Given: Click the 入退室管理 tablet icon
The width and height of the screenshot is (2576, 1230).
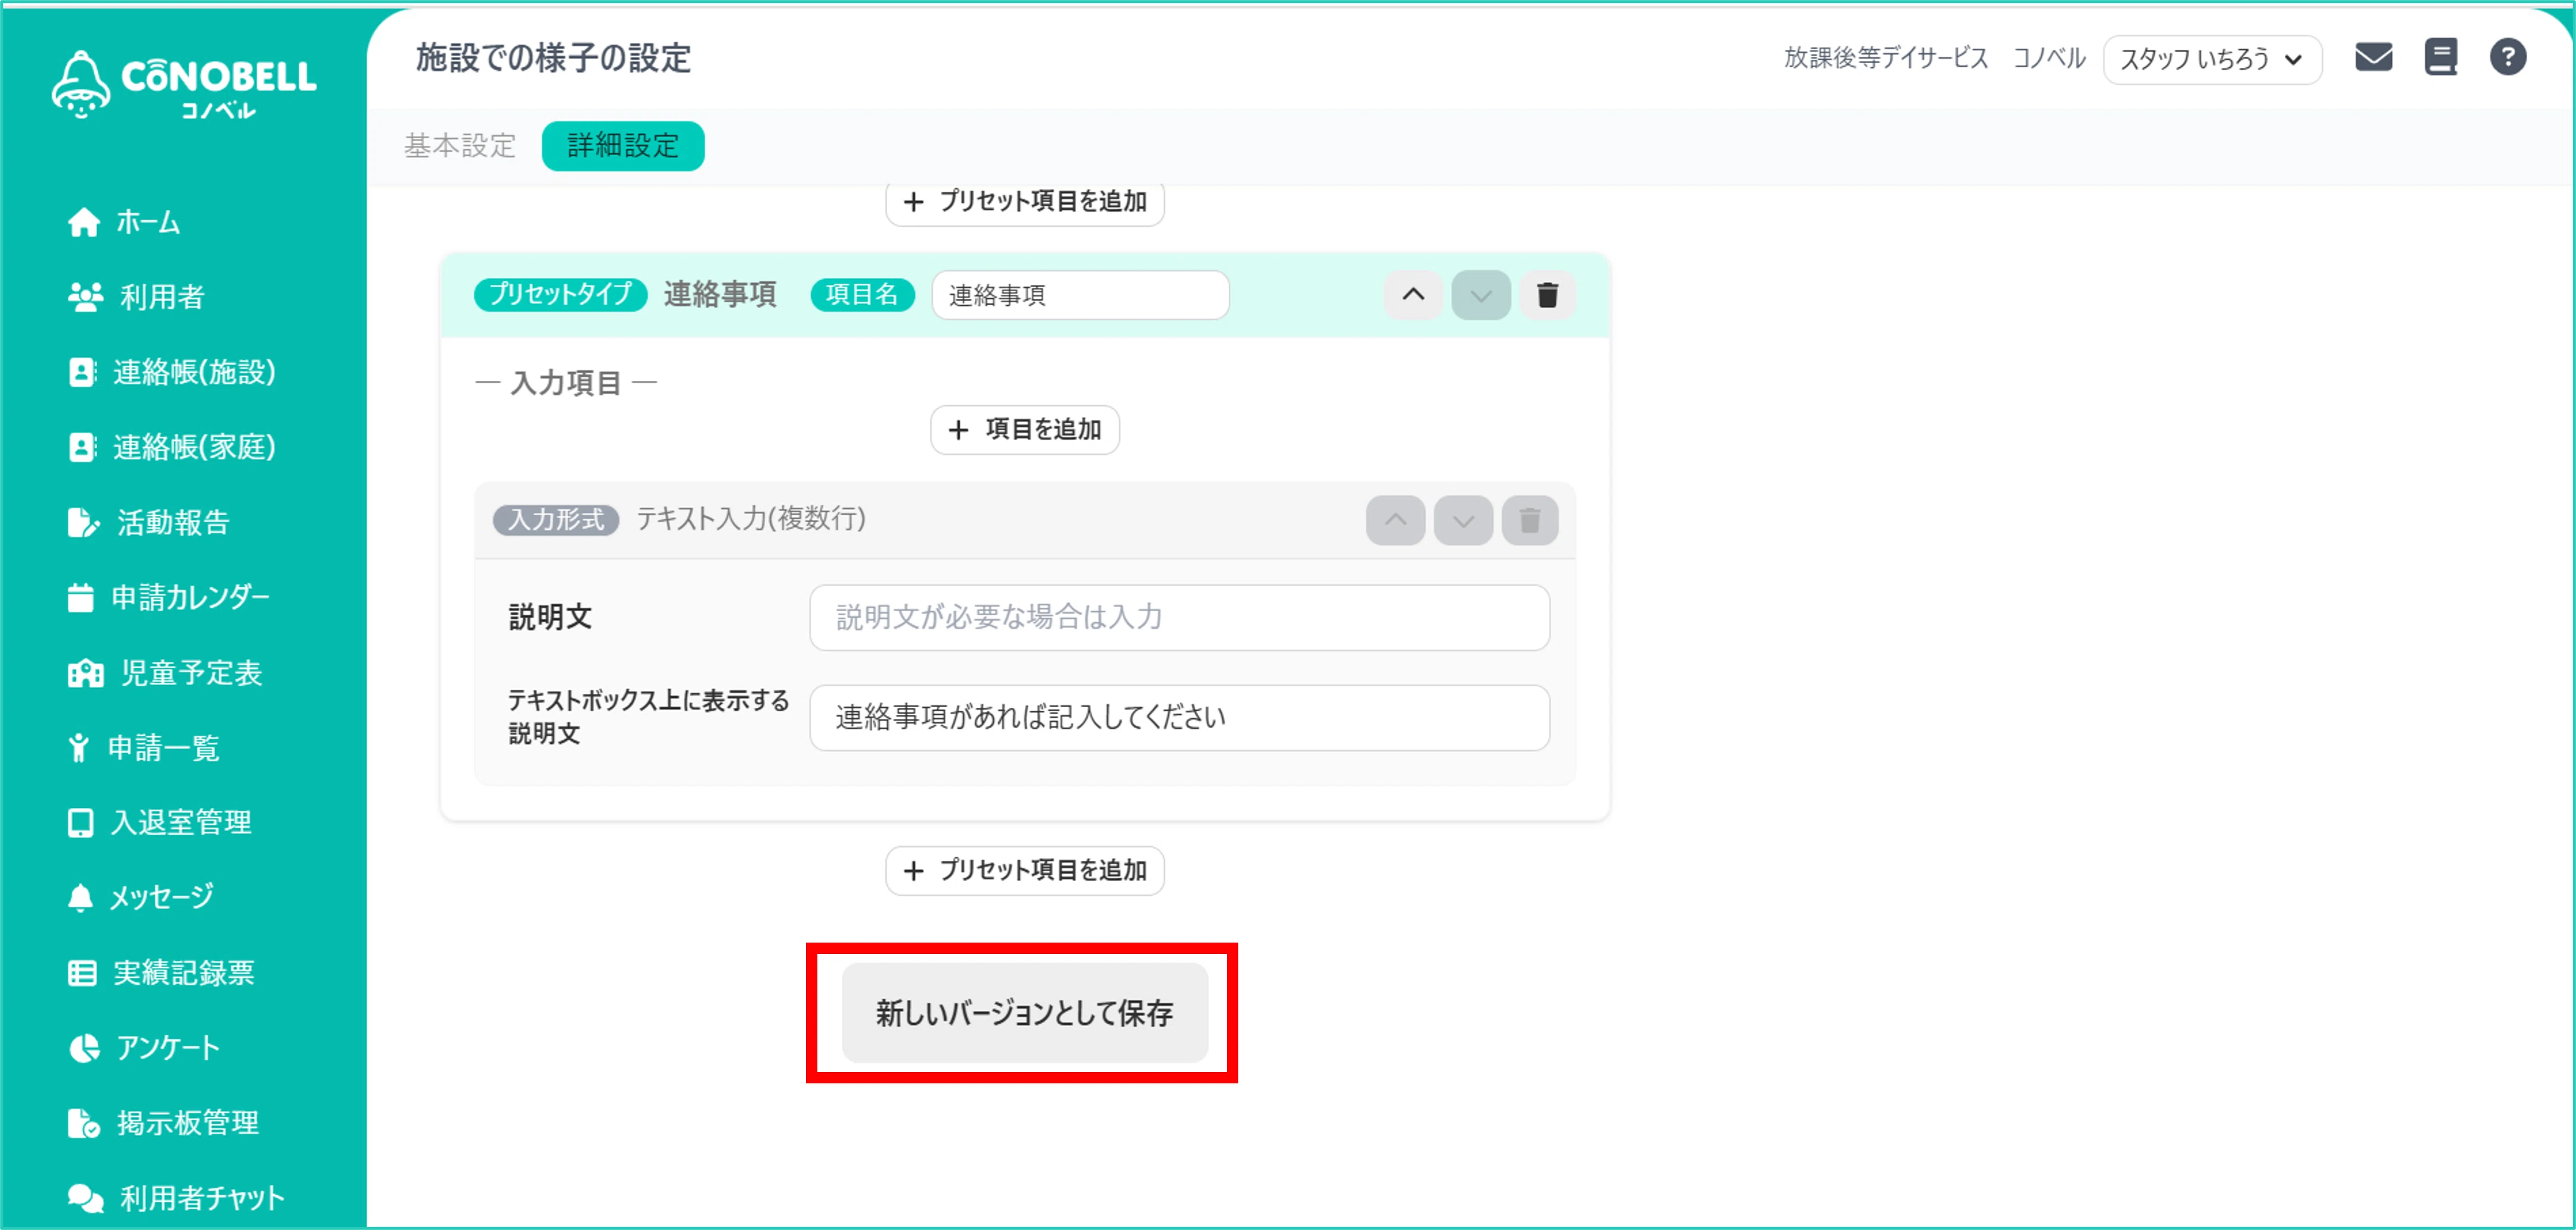Looking at the screenshot, I should pos(80,822).
